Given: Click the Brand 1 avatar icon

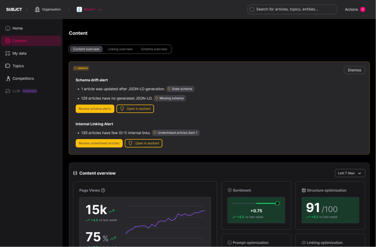Looking at the screenshot, I should point(79,9).
